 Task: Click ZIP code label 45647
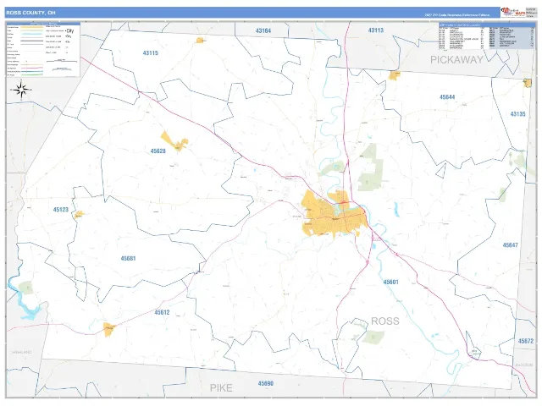point(510,245)
